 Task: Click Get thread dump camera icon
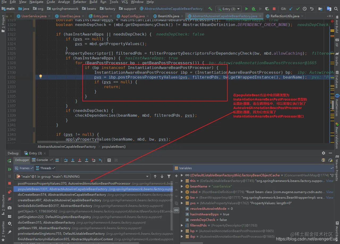(x=10, y=208)
